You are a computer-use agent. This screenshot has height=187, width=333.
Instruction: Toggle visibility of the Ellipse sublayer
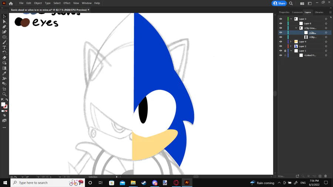(281, 37)
